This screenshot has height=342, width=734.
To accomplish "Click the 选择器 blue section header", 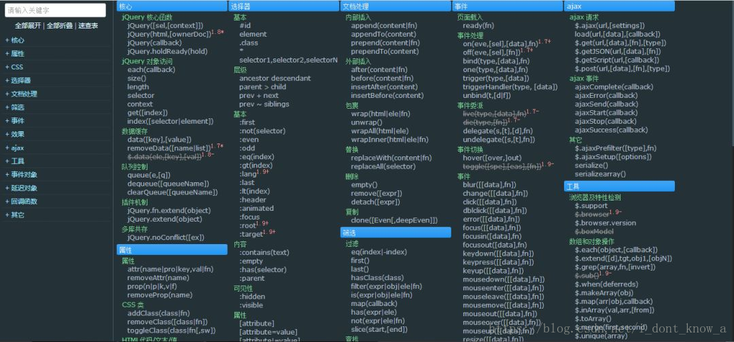I will (283, 6).
